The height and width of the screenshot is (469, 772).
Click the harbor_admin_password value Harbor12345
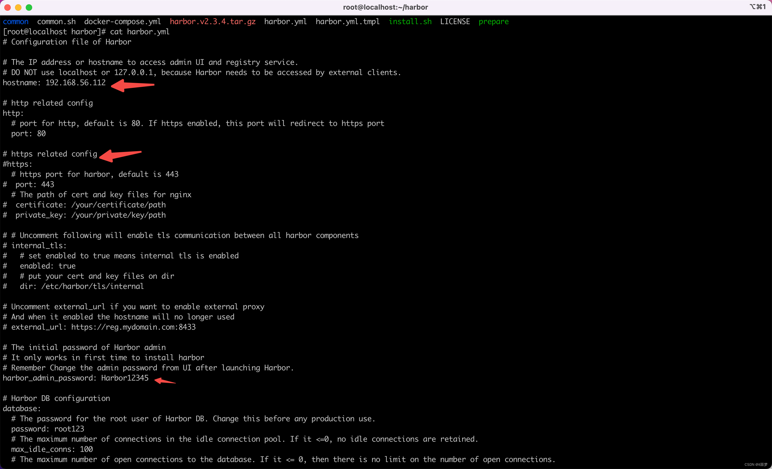coord(125,378)
